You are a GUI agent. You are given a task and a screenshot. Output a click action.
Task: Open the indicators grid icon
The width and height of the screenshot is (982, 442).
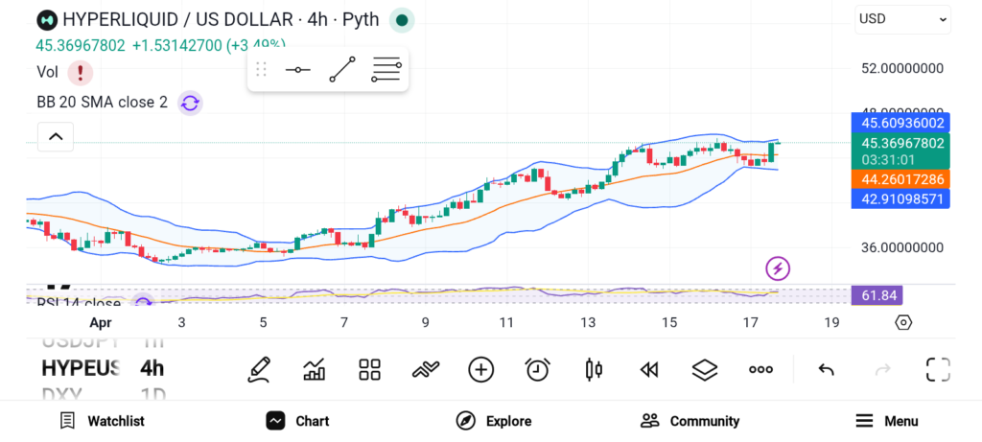(x=369, y=369)
